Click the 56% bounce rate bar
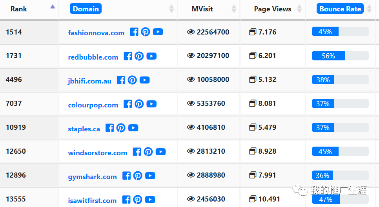Screen dimensions: 379x207 click(x=328, y=56)
